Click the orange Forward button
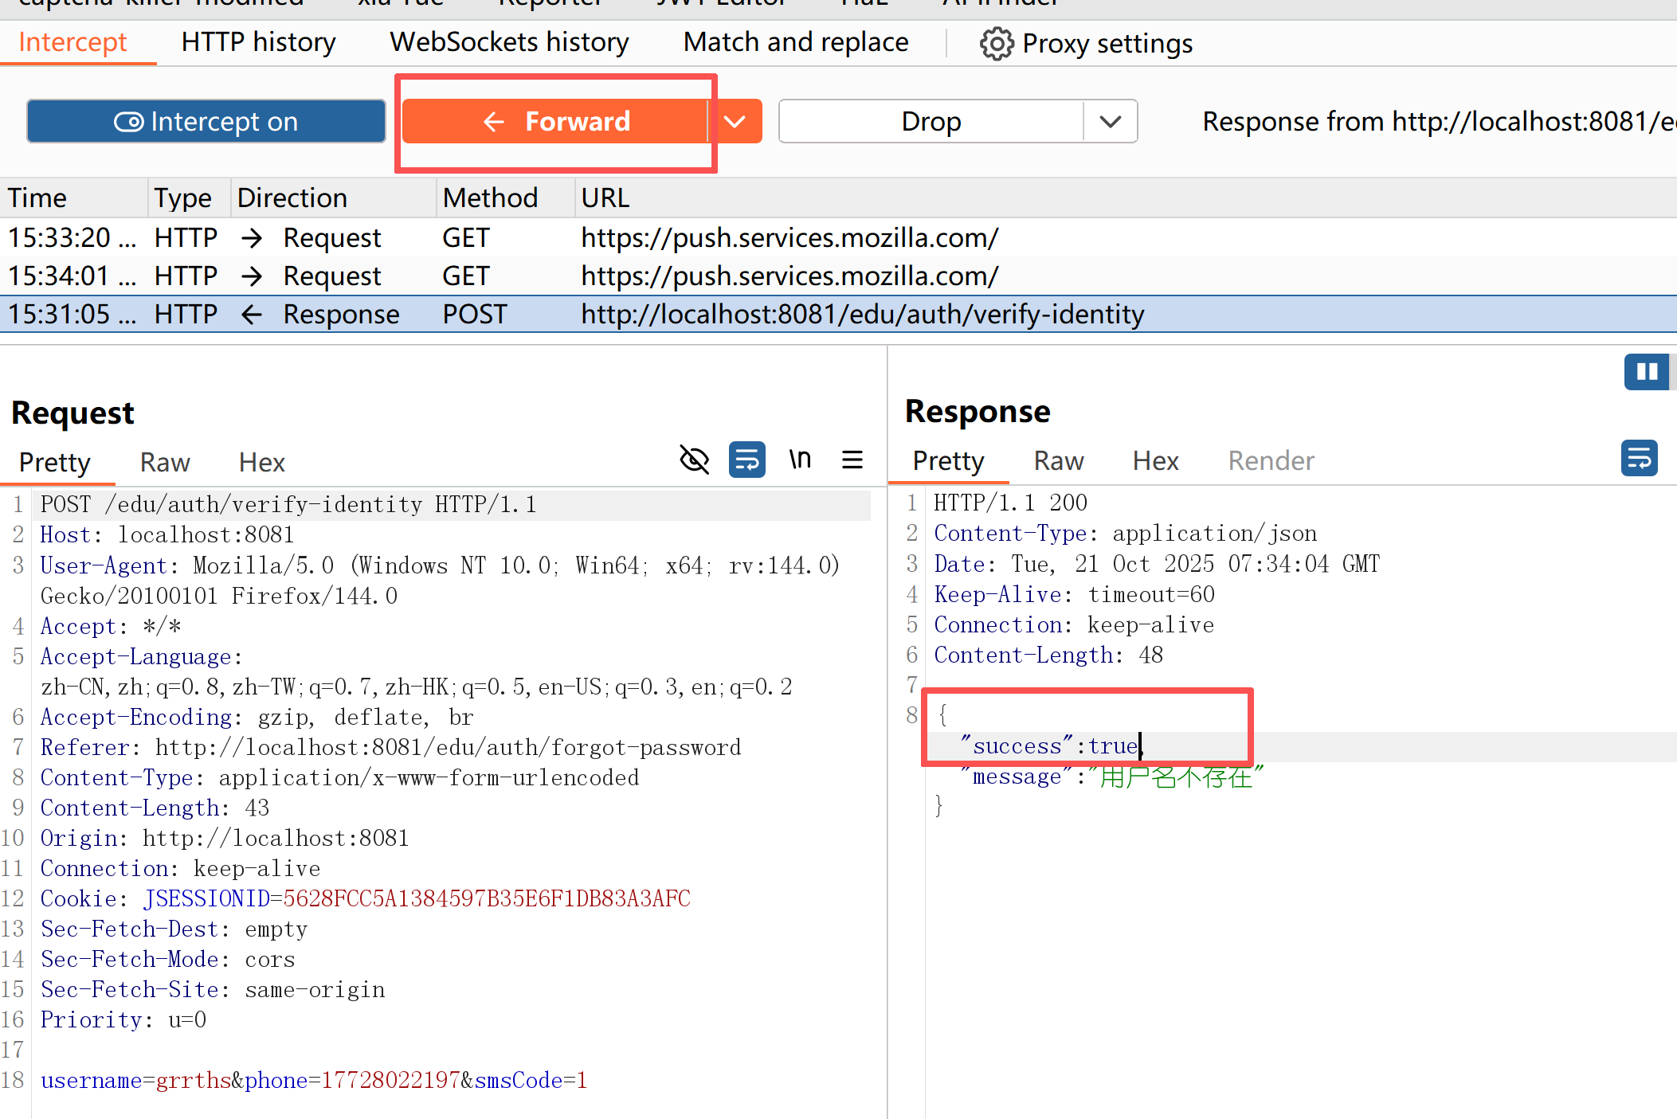The width and height of the screenshot is (1677, 1119). click(555, 121)
